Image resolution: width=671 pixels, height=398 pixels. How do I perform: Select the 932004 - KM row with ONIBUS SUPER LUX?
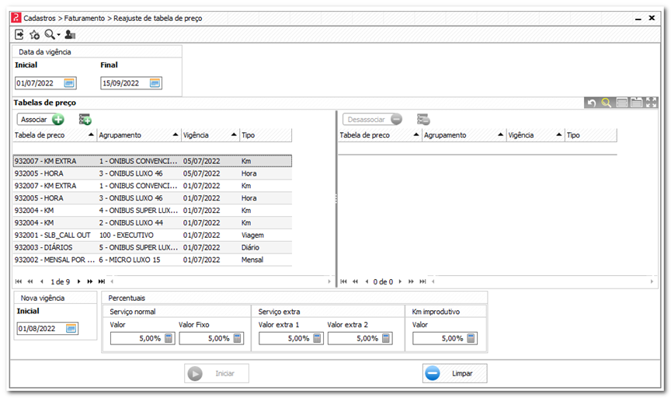click(152, 211)
